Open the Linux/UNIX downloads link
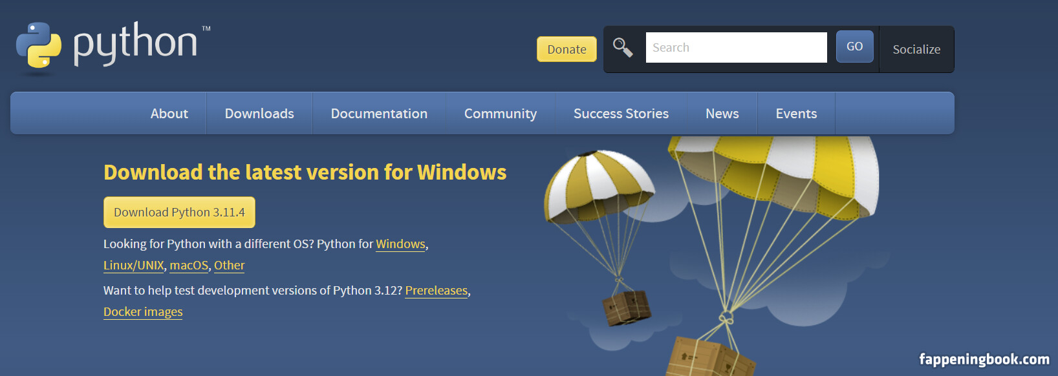Viewport: 1058px width, 376px height. [134, 266]
